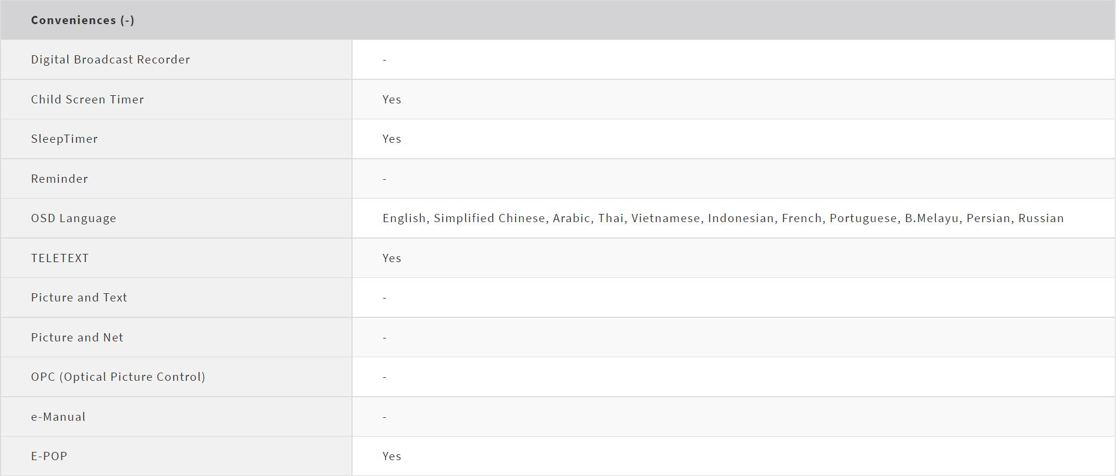Collapse the Conveniences (-) section header
1116x476 pixels.
click(82, 20)
